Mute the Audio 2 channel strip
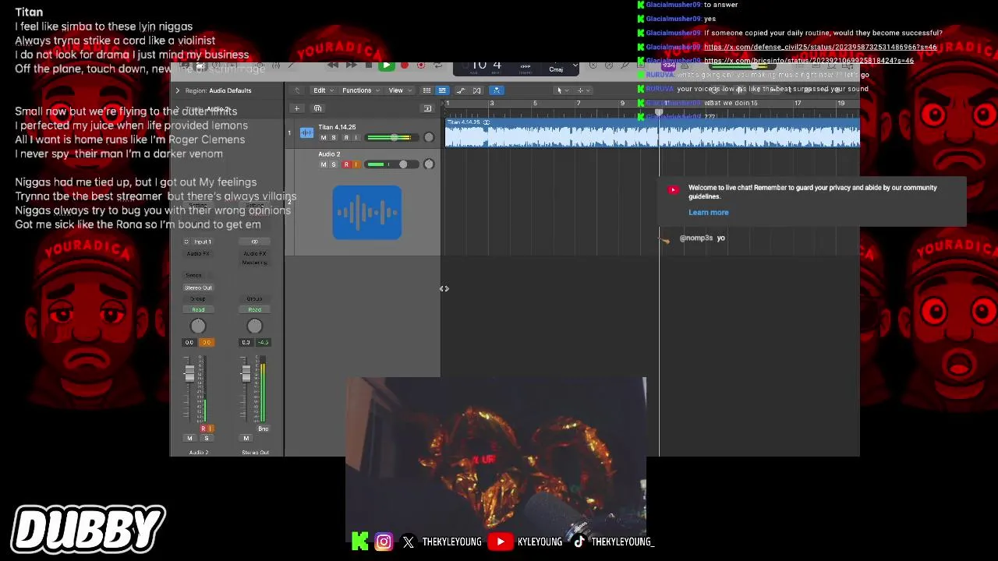The width and height of the screenshot is (998, 561). (x=189, y=439)
